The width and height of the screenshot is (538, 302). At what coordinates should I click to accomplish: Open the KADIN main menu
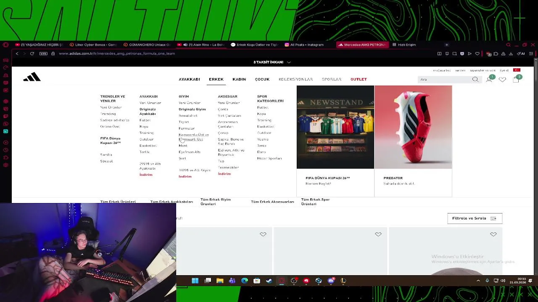239,79
